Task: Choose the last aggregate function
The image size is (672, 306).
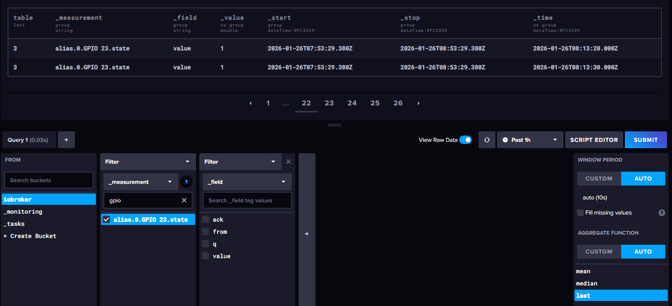Action: [621, 296]
